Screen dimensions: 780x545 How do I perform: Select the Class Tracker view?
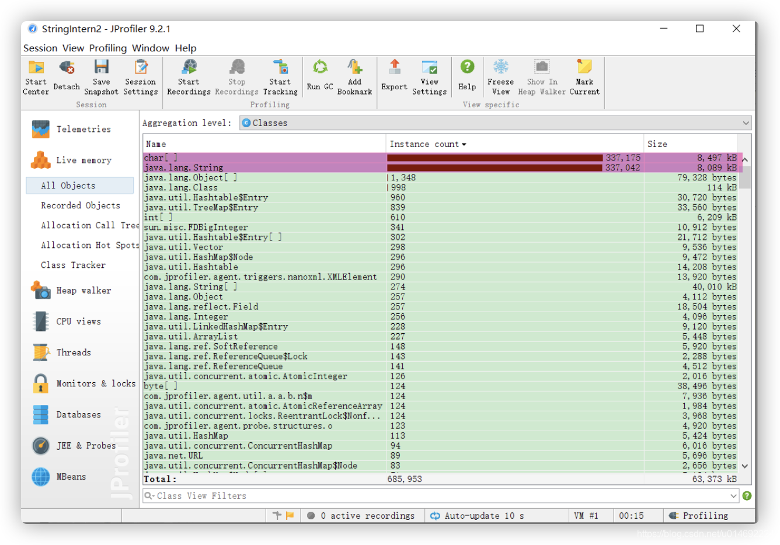tap(73, 264)
